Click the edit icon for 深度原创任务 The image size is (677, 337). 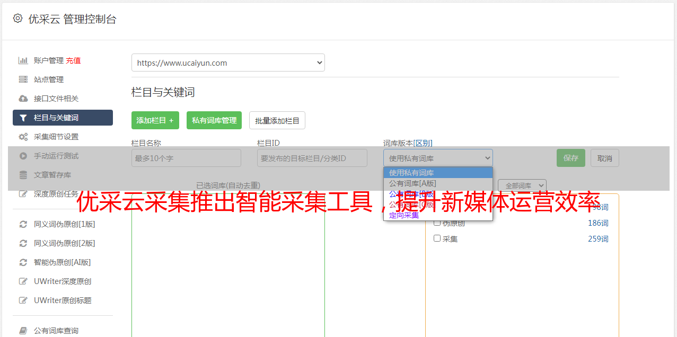23,194
